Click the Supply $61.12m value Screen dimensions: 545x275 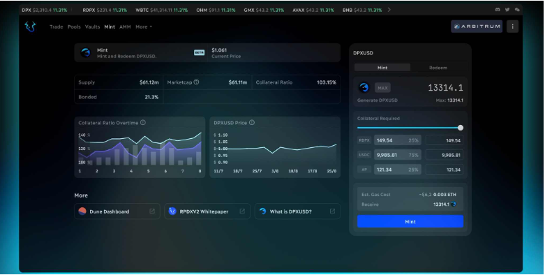pos(149,82)
